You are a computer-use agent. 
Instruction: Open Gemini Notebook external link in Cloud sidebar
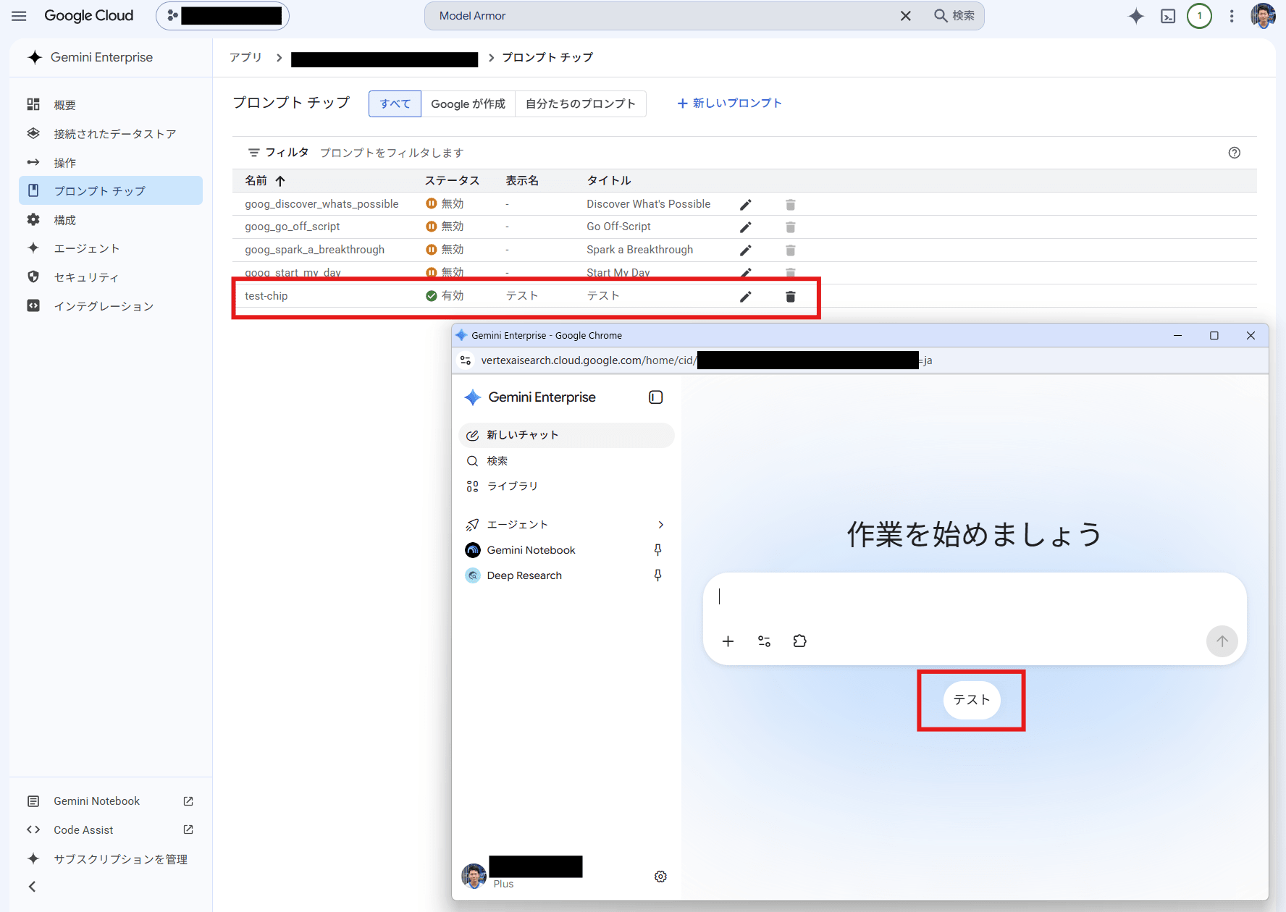point(111,801)
